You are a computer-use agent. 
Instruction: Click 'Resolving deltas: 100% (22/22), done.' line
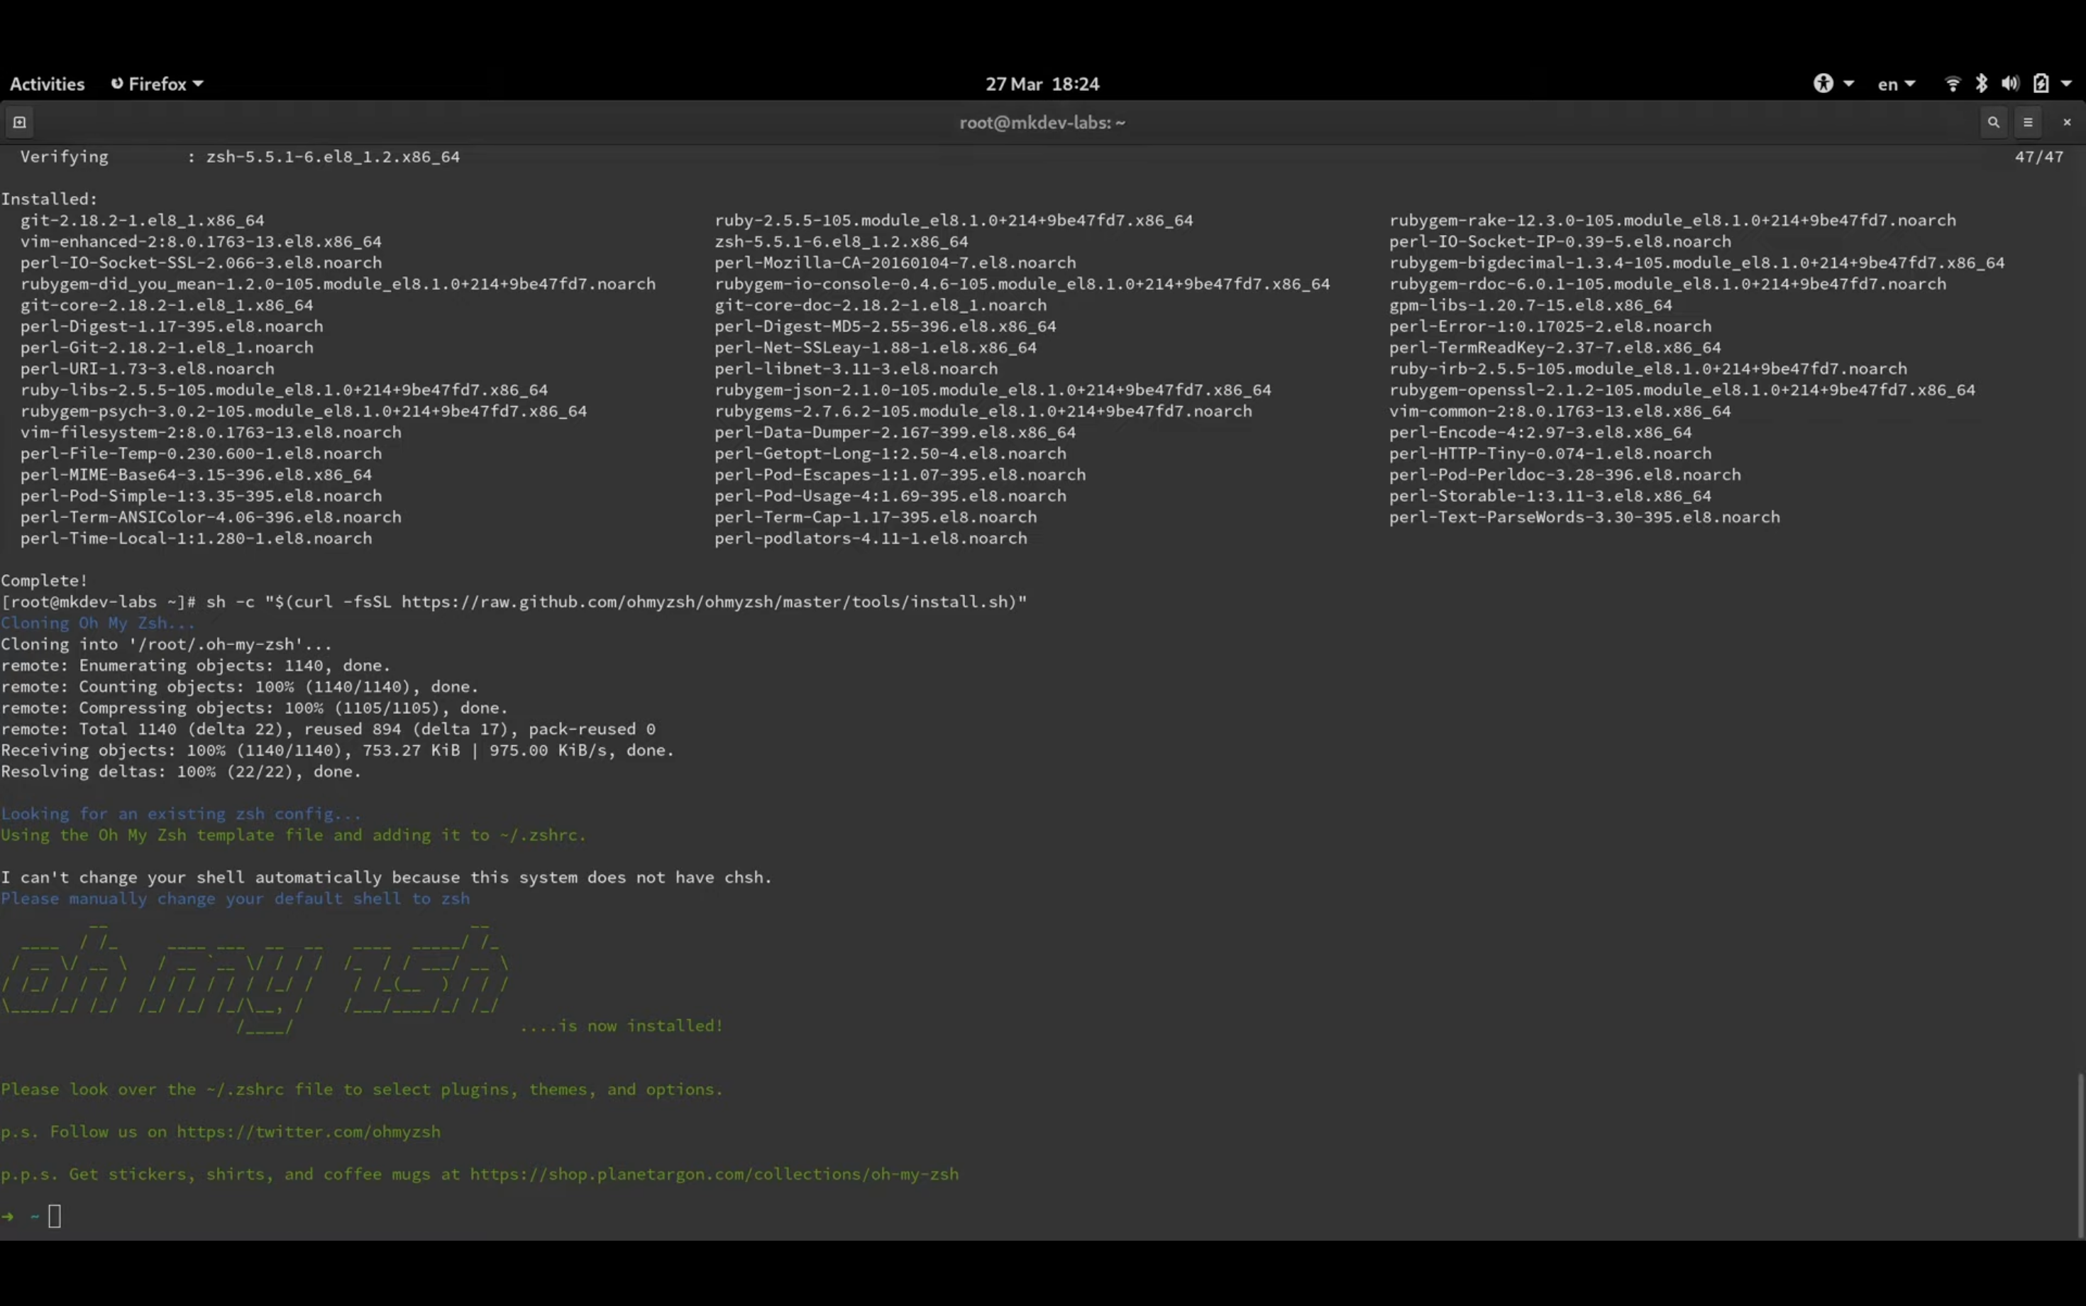(x=180, y=772)
